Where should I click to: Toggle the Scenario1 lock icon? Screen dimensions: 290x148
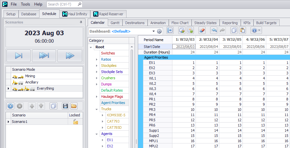pyautogui.click(x=75, y=122)
